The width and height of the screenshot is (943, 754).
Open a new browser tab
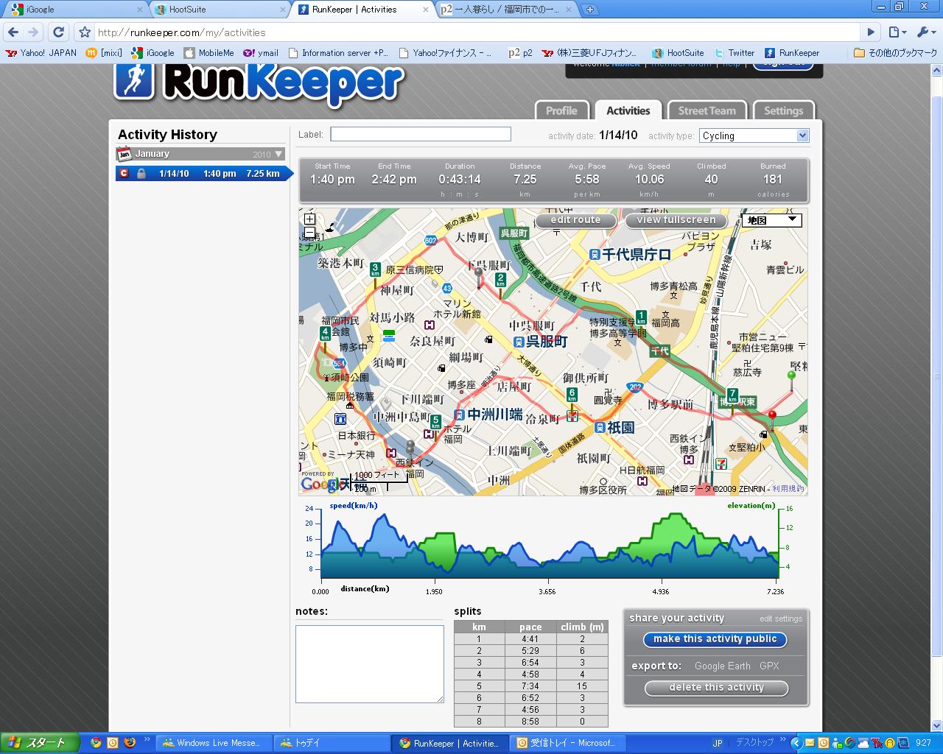(x=589, y=10)
